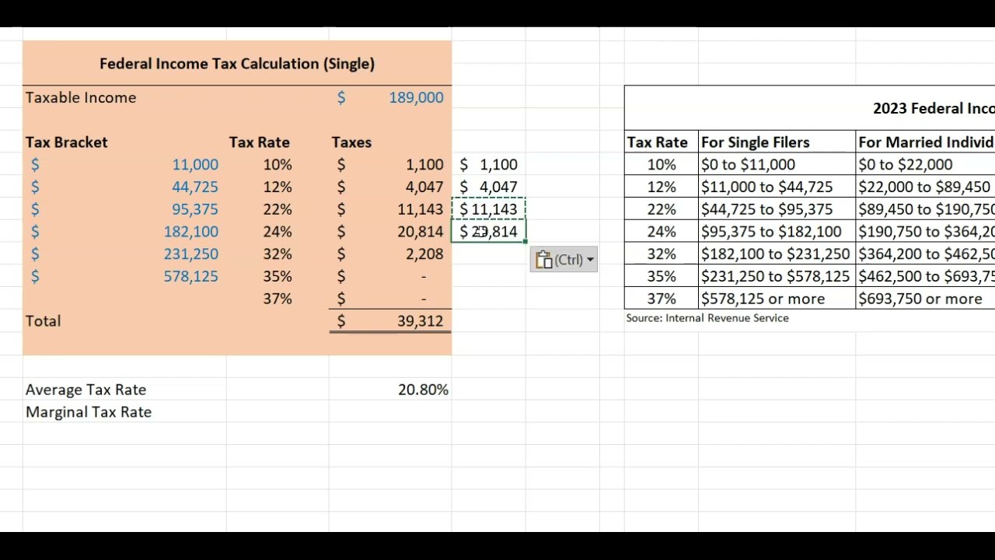
Task: Select the married cell $0 to $22,000
Action: 925,165
